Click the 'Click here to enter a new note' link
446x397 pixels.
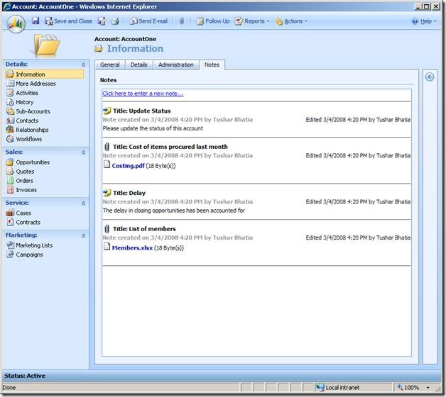click(x=143, y=94)
